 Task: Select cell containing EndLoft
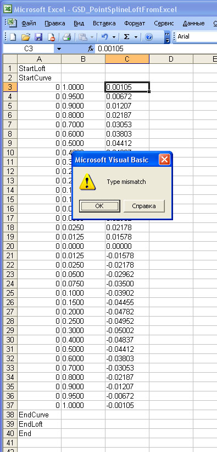point(40,424)
